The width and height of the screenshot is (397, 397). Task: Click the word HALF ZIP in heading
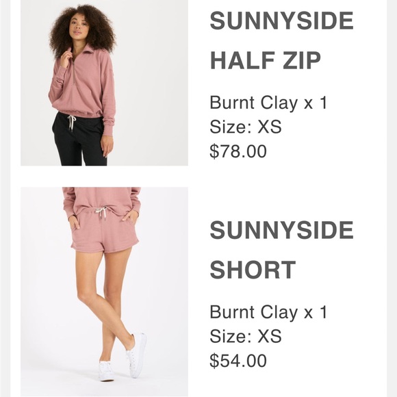265,60
